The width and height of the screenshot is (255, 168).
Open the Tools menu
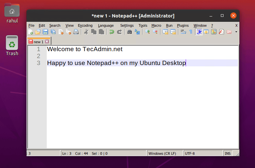143,25
